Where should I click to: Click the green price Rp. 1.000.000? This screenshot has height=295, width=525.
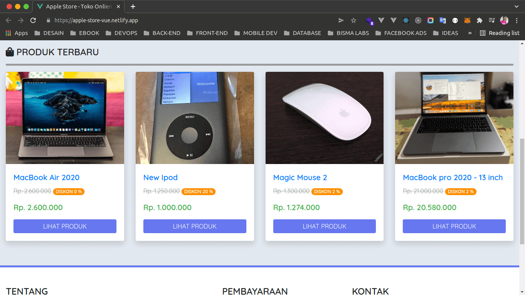pyautogui.click(x=167, y=207)
